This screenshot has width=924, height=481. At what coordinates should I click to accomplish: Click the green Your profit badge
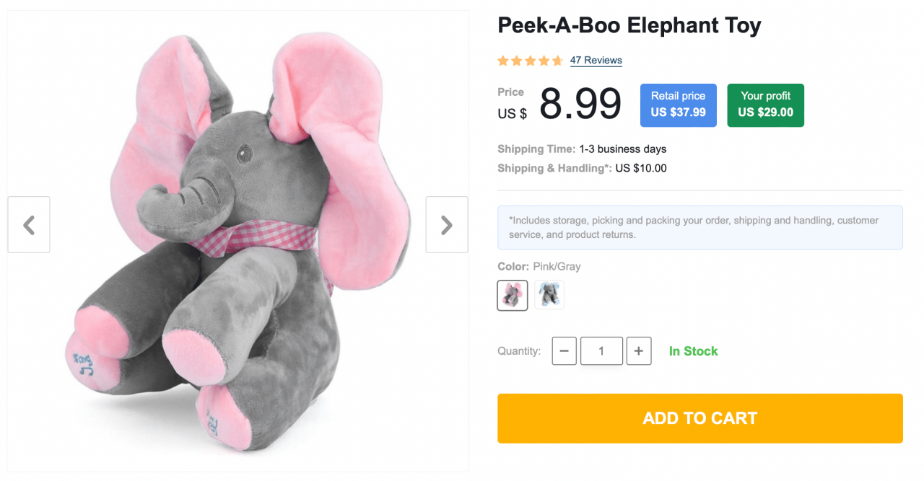tap(765, 105)
